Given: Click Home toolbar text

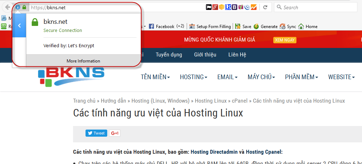Looking at the screenshot, I should (x=311, y=27).
